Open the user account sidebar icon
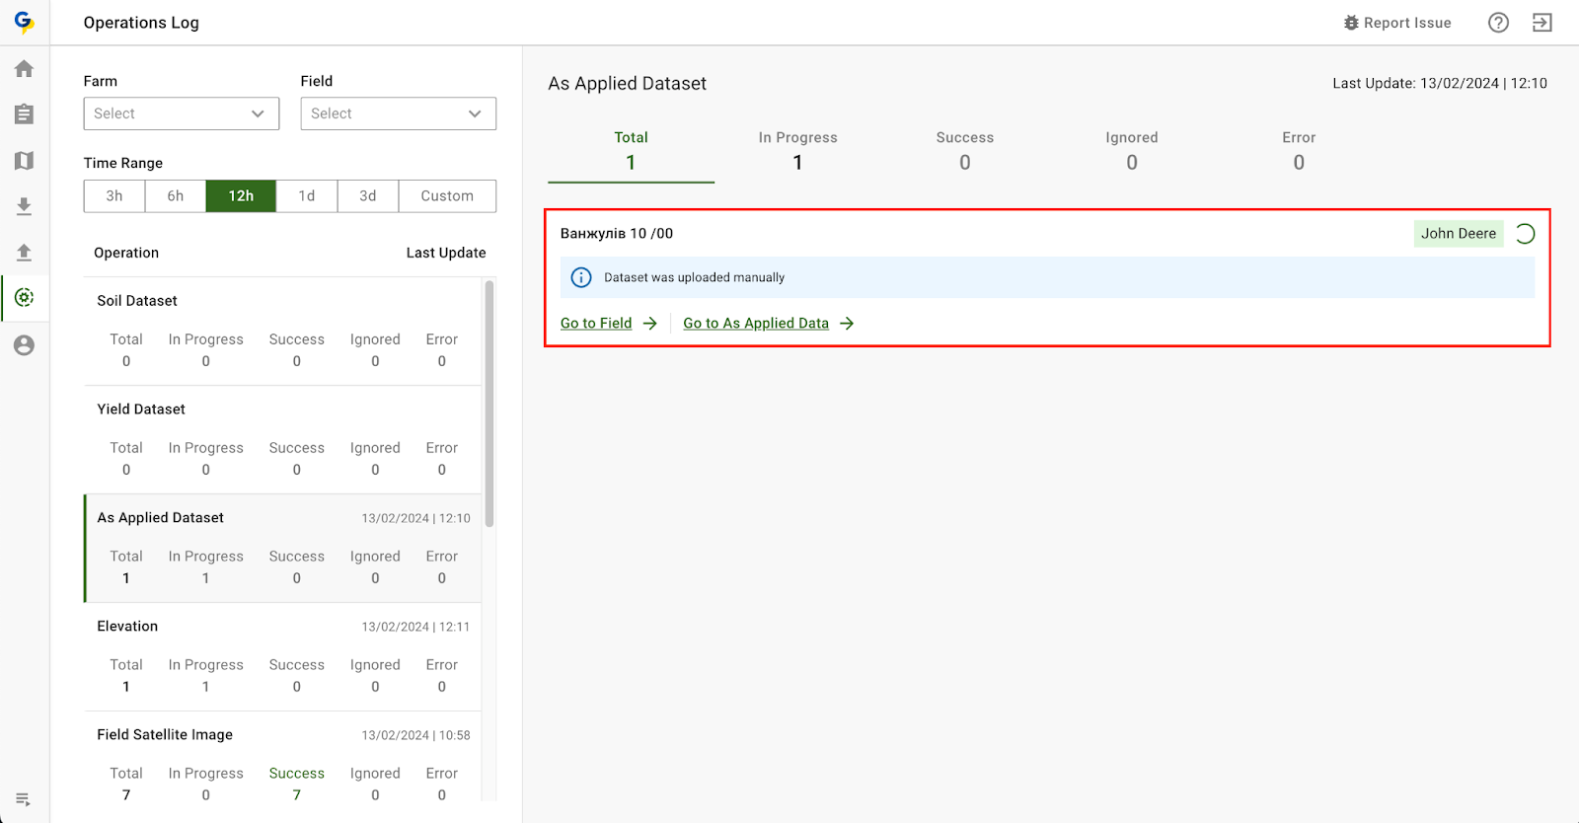Screen dimensions: 1579x823 (25, 345)
